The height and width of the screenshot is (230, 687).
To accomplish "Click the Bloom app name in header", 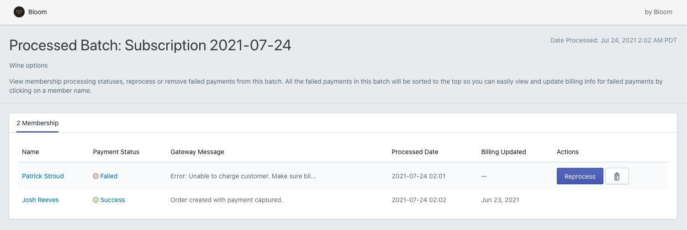I will pyautogui.click(x=37, y=12).
